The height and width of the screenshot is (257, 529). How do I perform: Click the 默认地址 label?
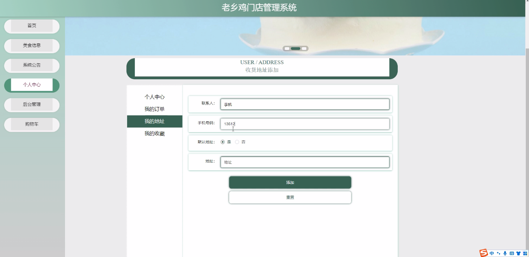click(206, 142)
